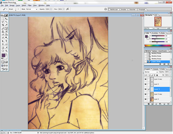Image resolution: width=173 pixels, height=134 pixels.
Task: Select Layer Order history state
Action: point(157,61)
